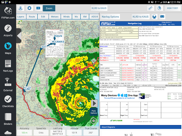Click the ASA11001 aircraft button
Viewport: 182px width, 136px height.
click(172, 8)
